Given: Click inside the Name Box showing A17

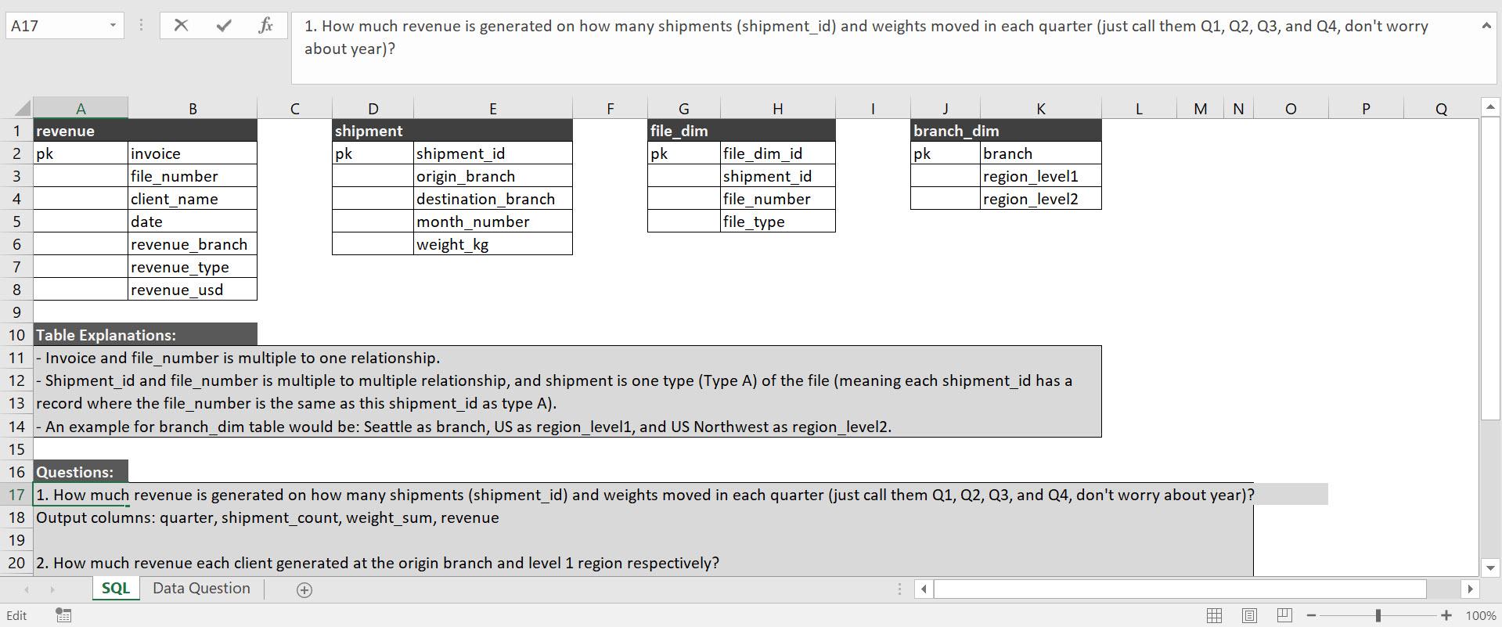Looking at the screenshot, I should [x=55, y=25].
